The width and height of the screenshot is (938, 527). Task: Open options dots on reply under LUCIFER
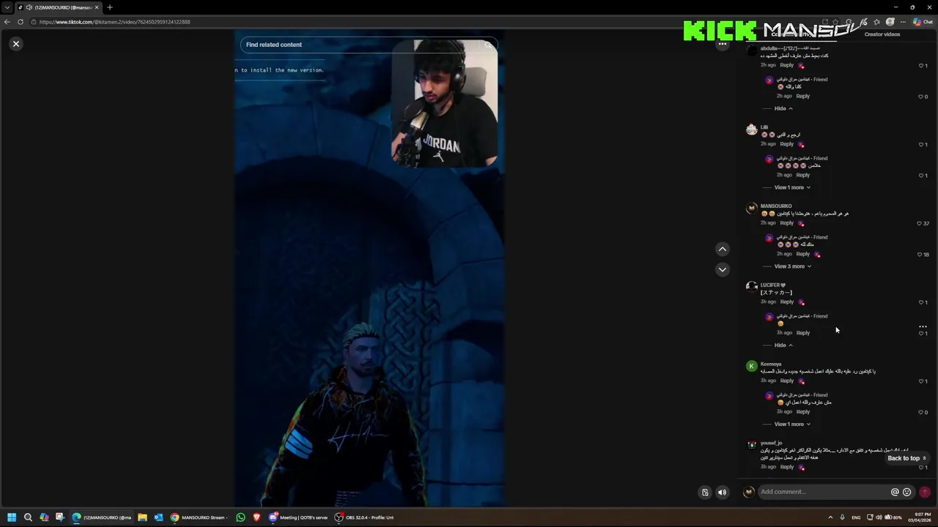click(923, 326)
